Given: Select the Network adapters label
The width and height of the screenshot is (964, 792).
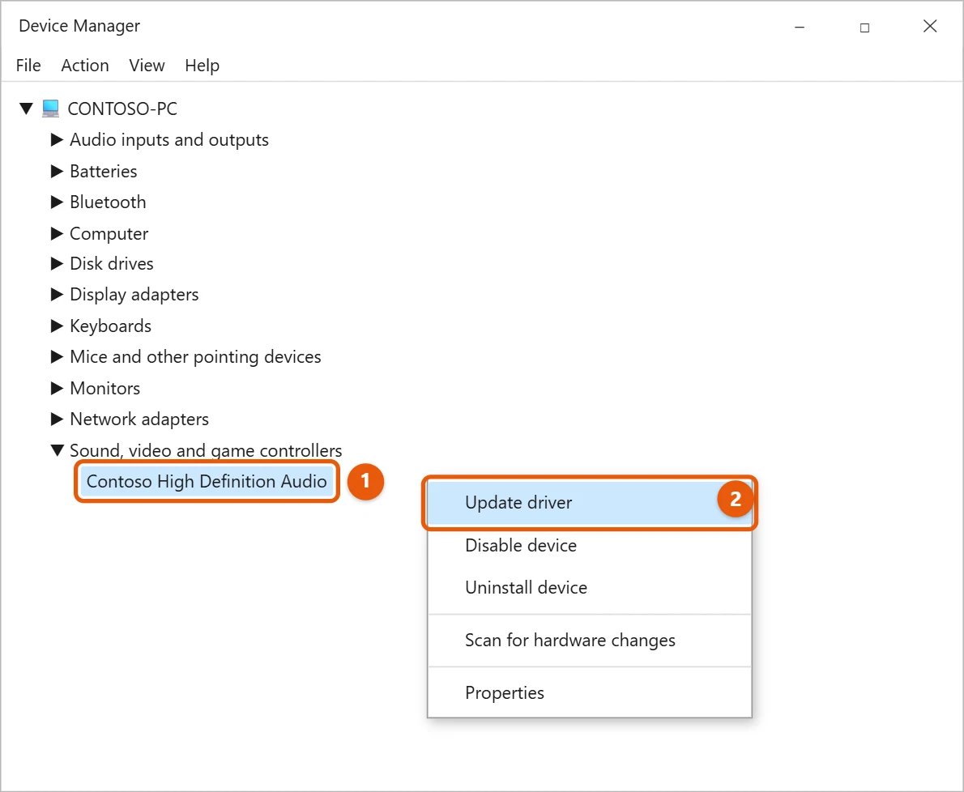Looking at the screenshot, I should pos(139,419).
